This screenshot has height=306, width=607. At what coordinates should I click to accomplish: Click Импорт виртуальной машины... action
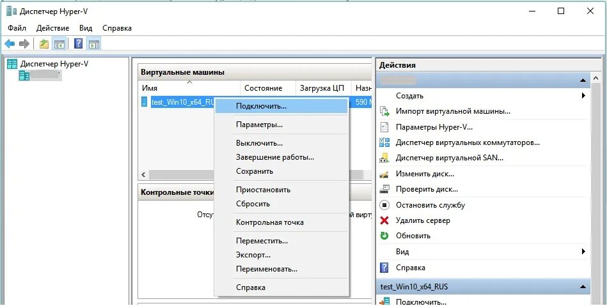click(453, 111)
